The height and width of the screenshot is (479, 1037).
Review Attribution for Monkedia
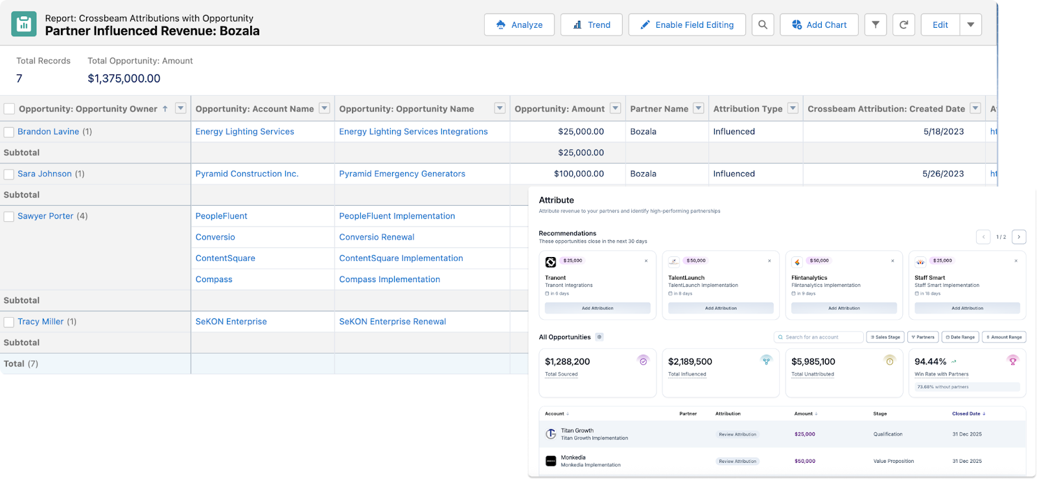tap(738, 462)
